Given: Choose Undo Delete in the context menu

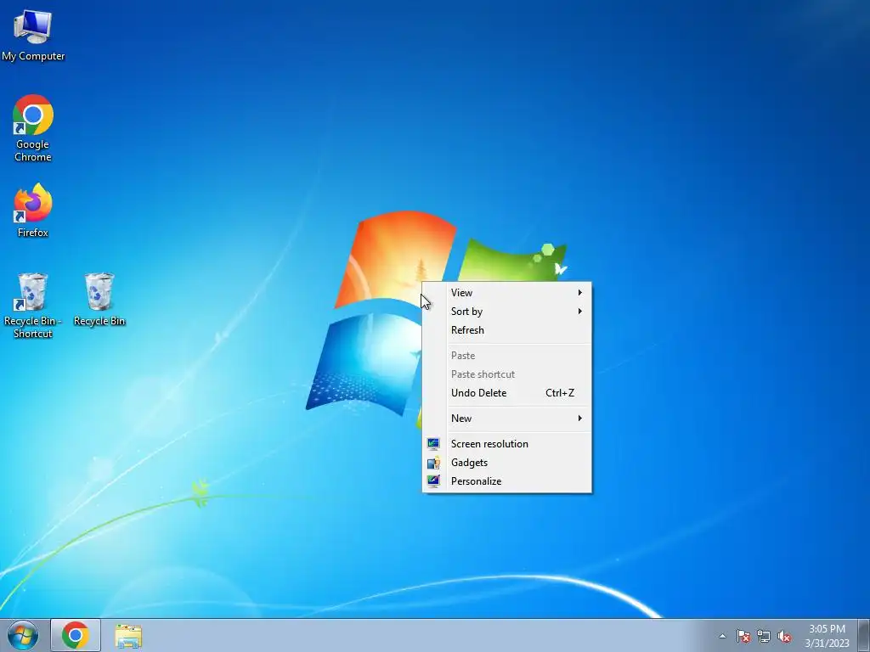Looking at the screenshot, I should click(507, 393).
